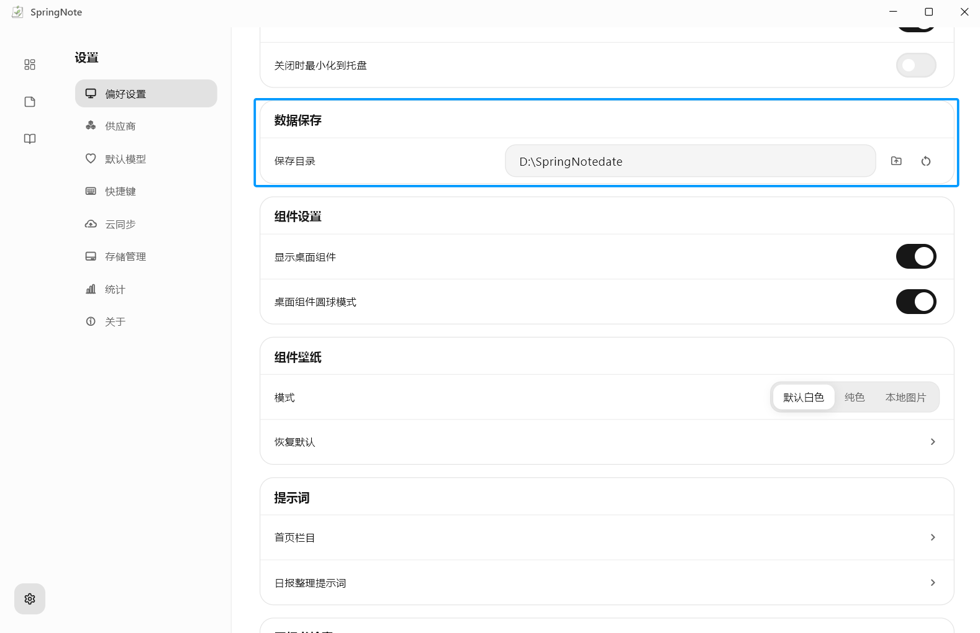The image size is (980, 633).
Task: Open the dashboard grid icon in left rail
Action: tap(30, 65)
